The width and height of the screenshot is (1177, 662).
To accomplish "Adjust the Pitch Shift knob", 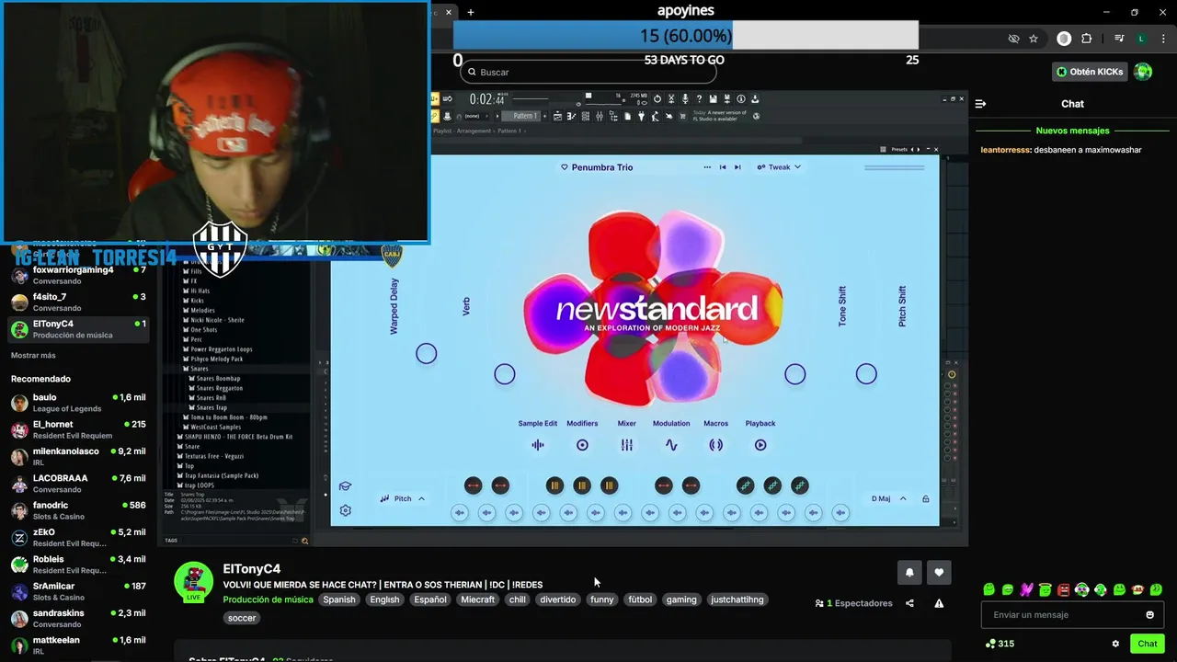I will [866, 374].
